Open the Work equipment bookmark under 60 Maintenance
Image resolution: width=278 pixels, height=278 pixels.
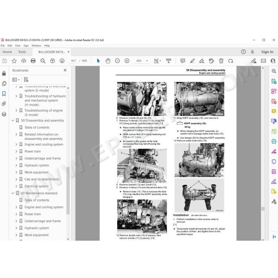point(37,235)
